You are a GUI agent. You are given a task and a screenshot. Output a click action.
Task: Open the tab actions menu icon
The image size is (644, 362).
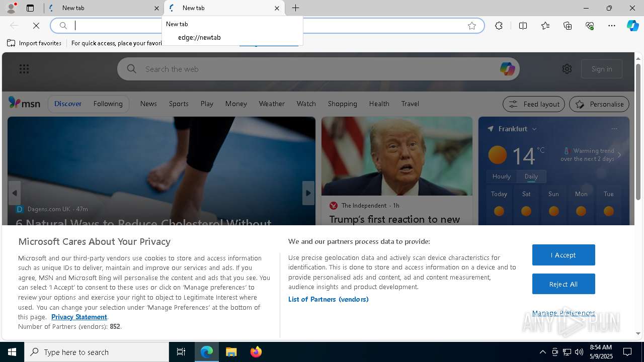[x=30, y=8]
